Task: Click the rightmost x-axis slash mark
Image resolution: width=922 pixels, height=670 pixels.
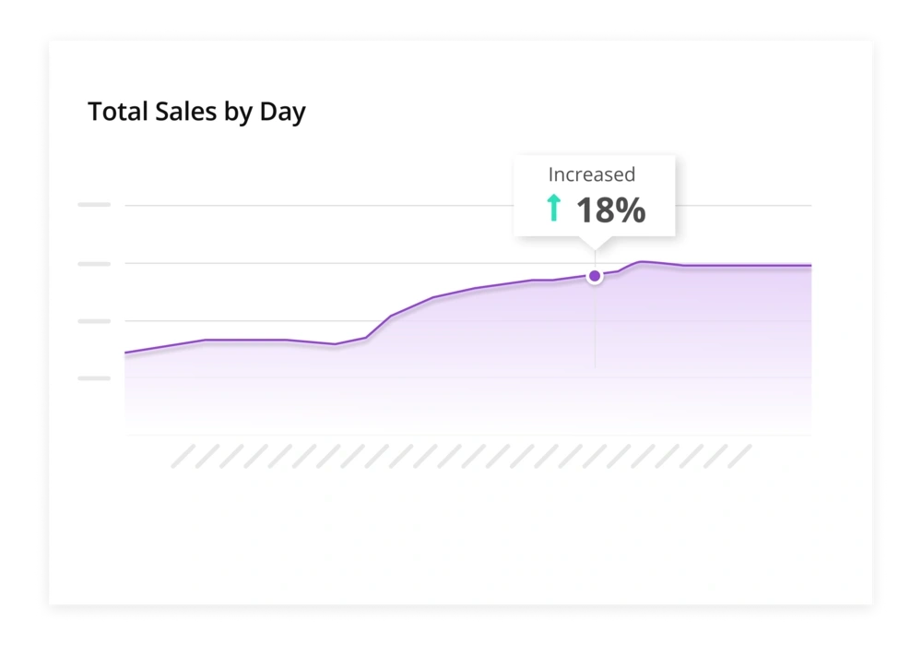Action: (x=739, y=456)
